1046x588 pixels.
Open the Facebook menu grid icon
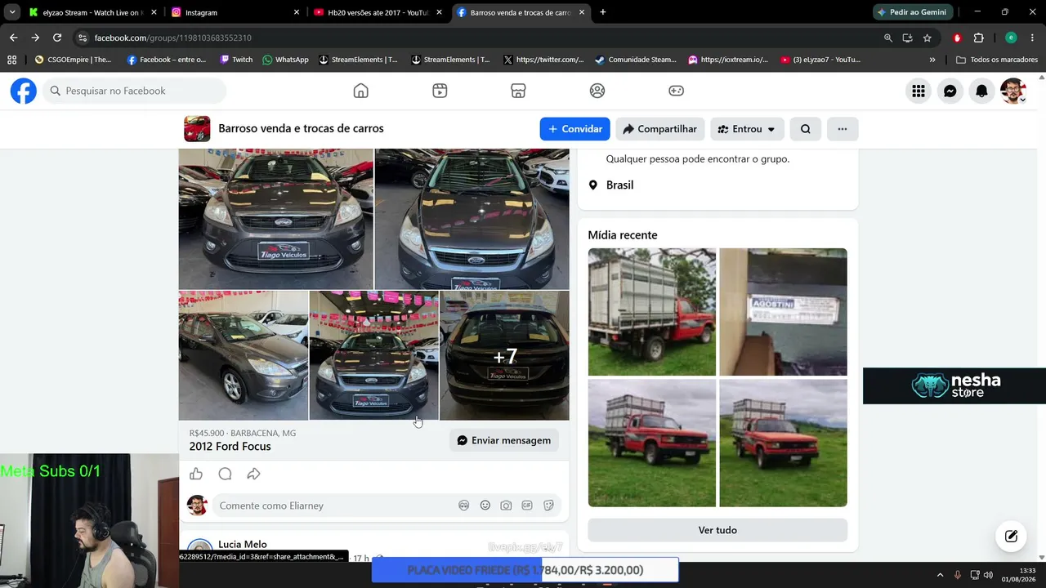(919, 91)
